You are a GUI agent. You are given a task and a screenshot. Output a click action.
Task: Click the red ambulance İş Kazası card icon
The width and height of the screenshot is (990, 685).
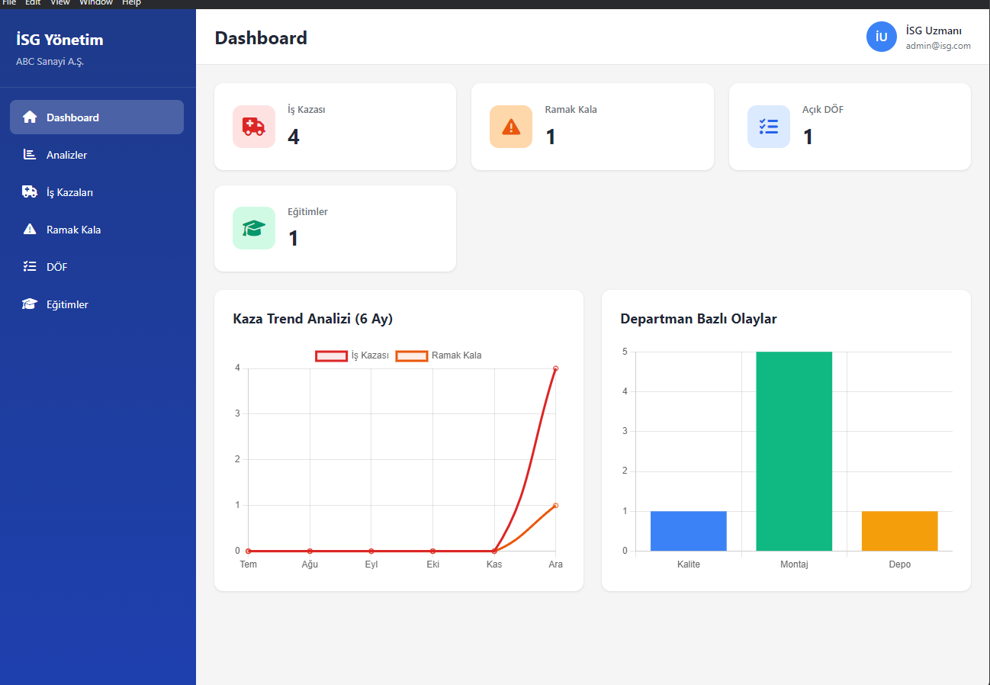(253, 127)
